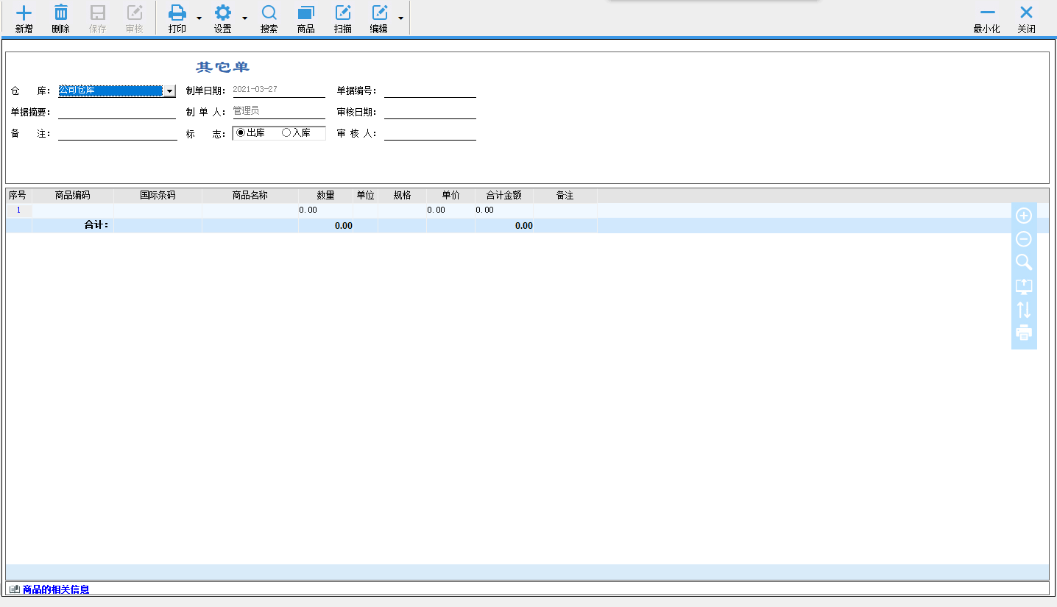Open the 商品的相关信息 link

(x=56, y=589)
